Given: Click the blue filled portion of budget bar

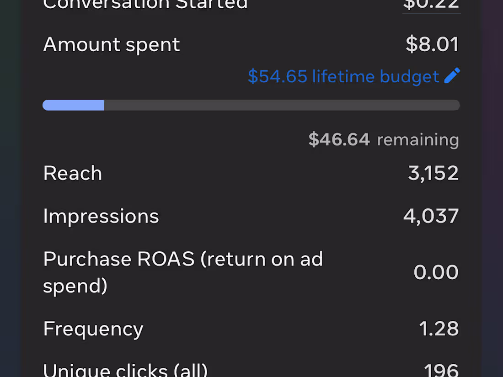Looking at the screenshot, I should pos(73,105).
